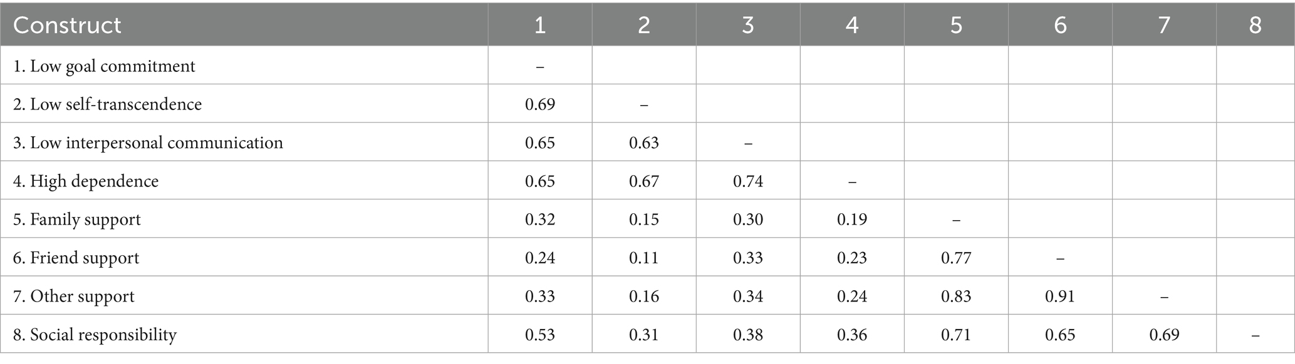This screenshot has height=364, width=1295.
Task: Click the "6. Friend support" row label
Action: point(76,258)
